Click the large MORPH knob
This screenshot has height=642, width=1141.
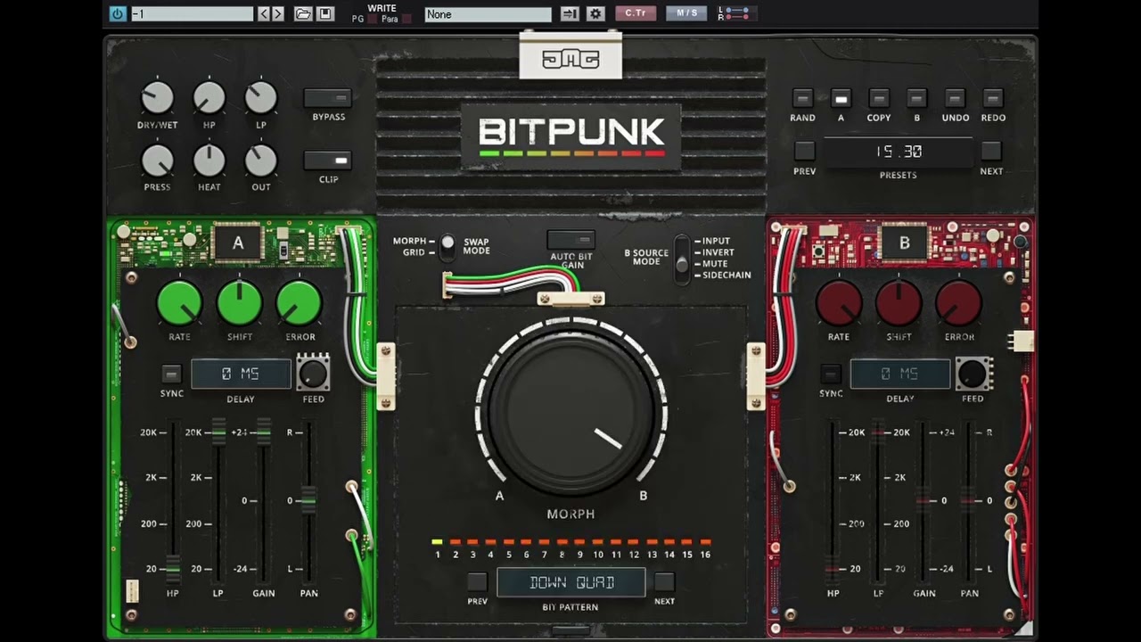coord(570,412)
